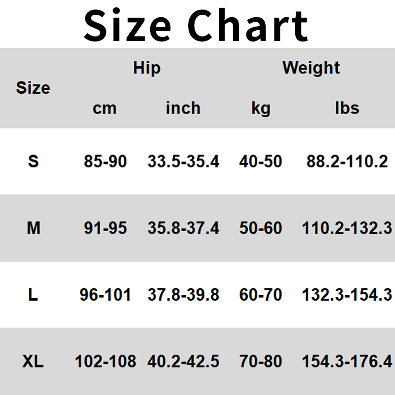
Task: Click the inch sub-header under Hip
Action: [x=183, y=108]
